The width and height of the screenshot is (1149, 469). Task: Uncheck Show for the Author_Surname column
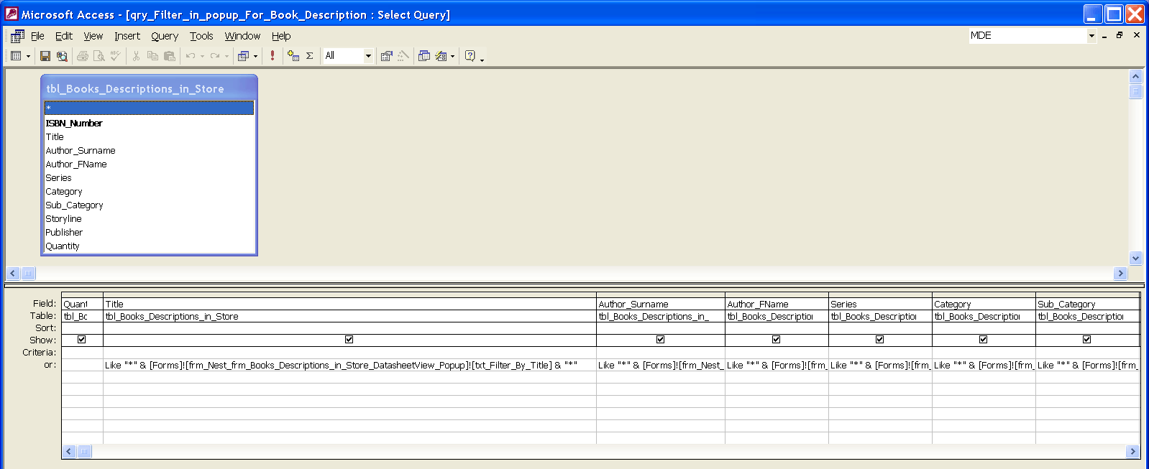click(x=660, y=340)
